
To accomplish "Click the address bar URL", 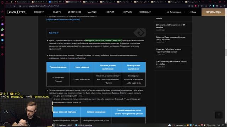I will 41,6.
